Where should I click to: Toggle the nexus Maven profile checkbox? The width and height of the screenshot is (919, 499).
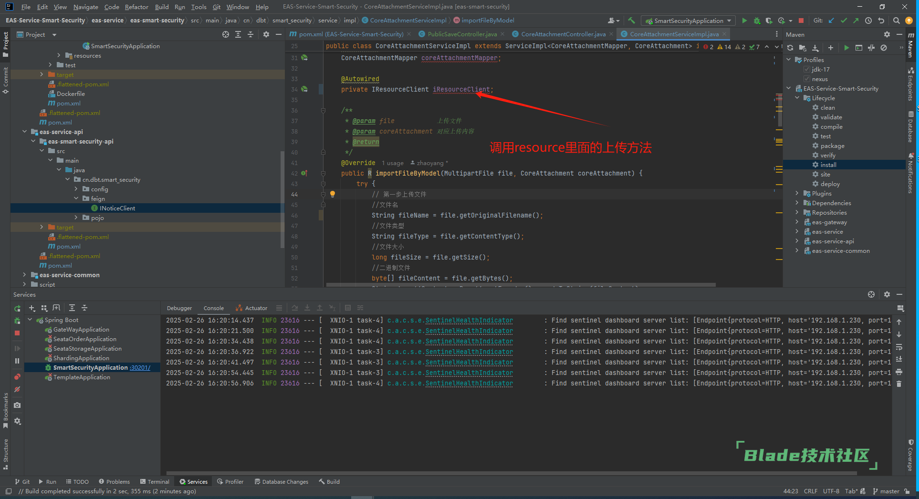click(807, 79)
